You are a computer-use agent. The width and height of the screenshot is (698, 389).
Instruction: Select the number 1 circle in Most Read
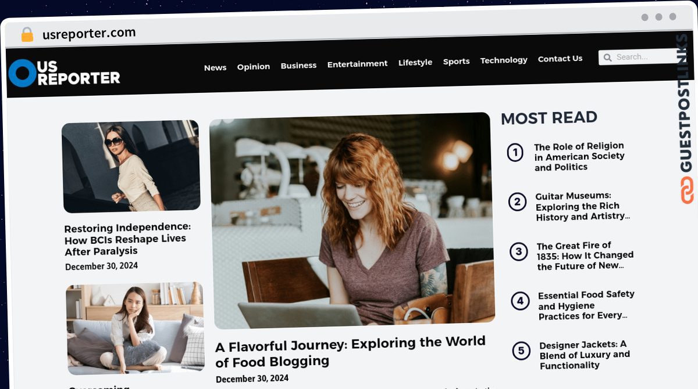pyautogui.click(x=515, y=153)
